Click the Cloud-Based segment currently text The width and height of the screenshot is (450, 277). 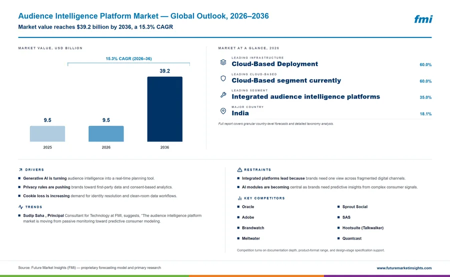pos(286,80)
